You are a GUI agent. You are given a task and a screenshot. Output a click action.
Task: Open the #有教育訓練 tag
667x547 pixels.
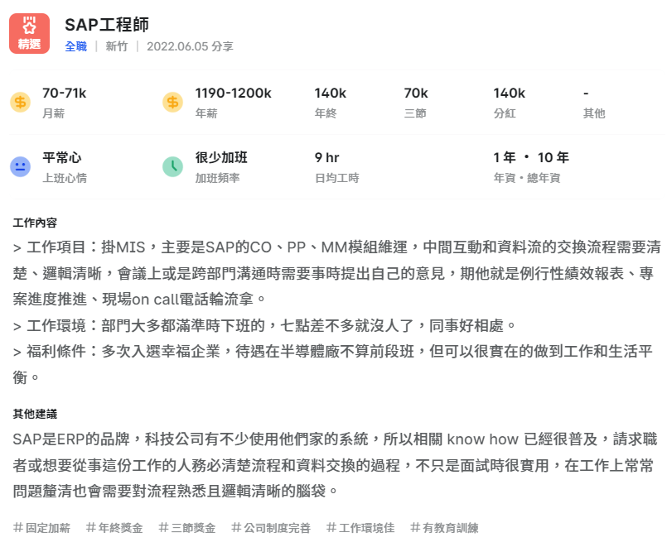coord(444,528)
